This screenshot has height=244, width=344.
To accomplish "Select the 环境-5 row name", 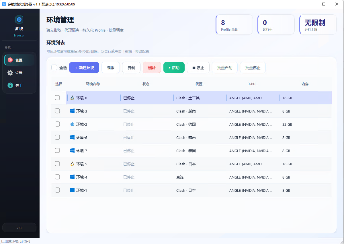I will pos(82,164).
